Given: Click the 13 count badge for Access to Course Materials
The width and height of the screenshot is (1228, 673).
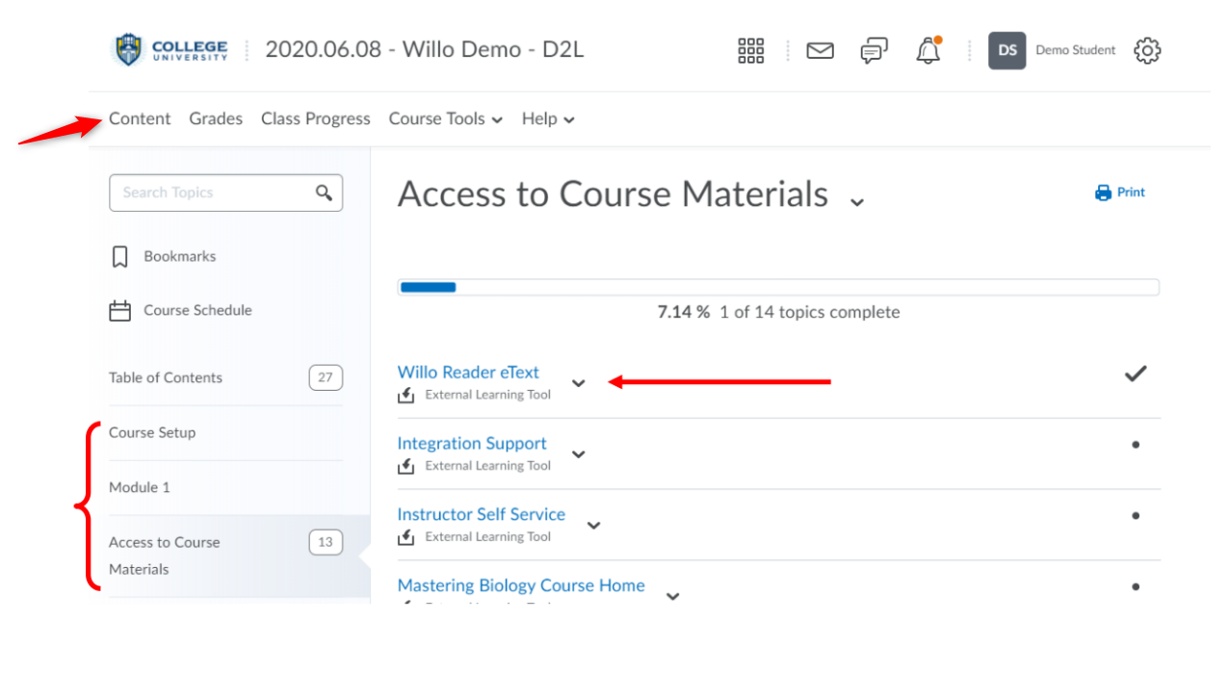Looking at the screenshot, I should pos(326,543).
